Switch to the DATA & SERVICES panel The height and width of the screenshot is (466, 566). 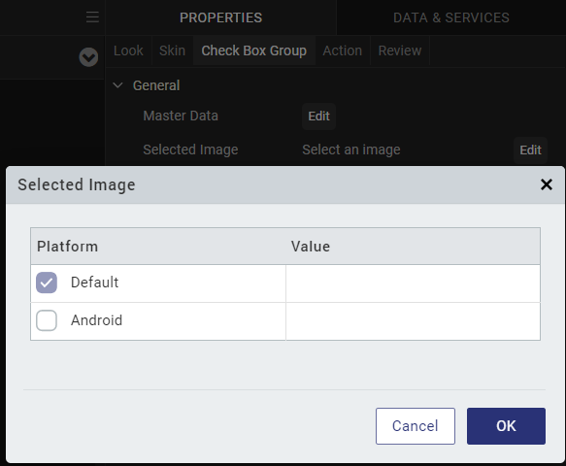click(x=451, y=17)
